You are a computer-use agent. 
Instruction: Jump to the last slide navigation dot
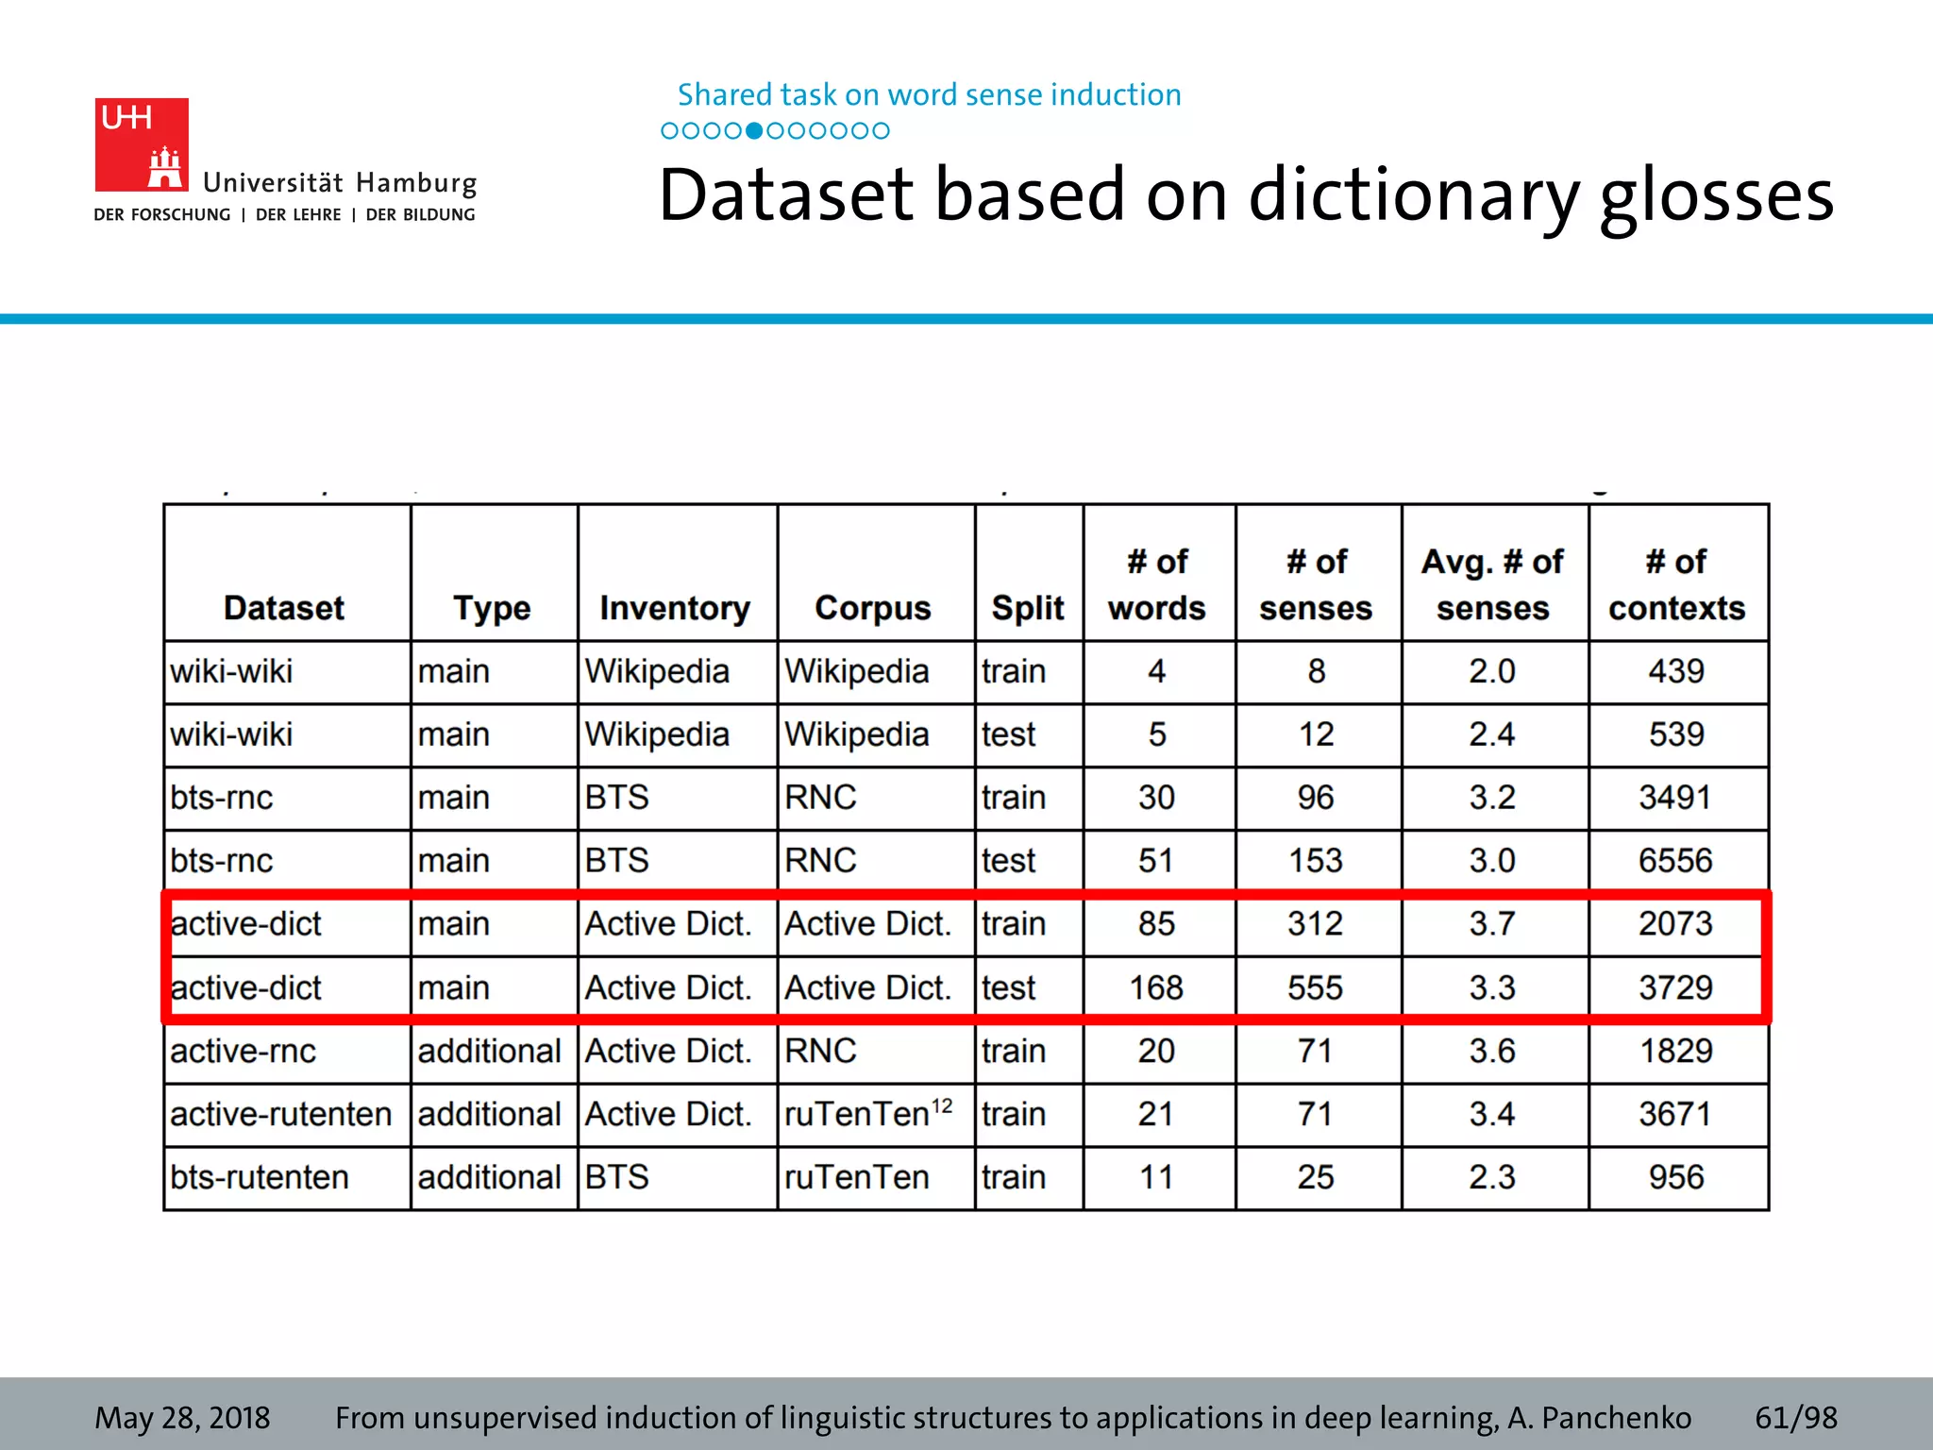[881, 130]
